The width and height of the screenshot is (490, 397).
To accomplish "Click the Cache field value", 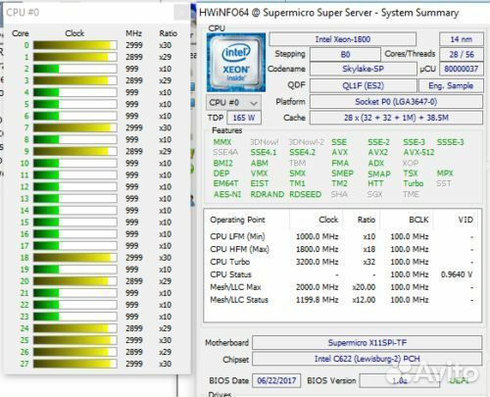I will click(396, 118).
